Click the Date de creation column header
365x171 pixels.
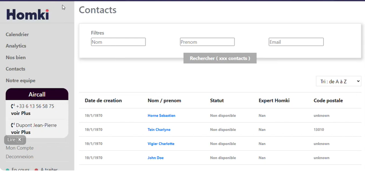[x=103, y=101]
